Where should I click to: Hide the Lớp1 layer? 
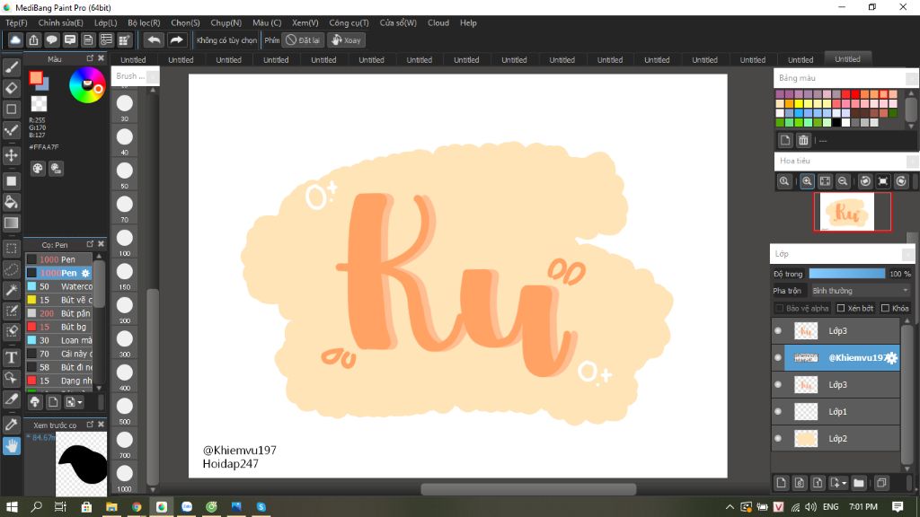point(778,411)
